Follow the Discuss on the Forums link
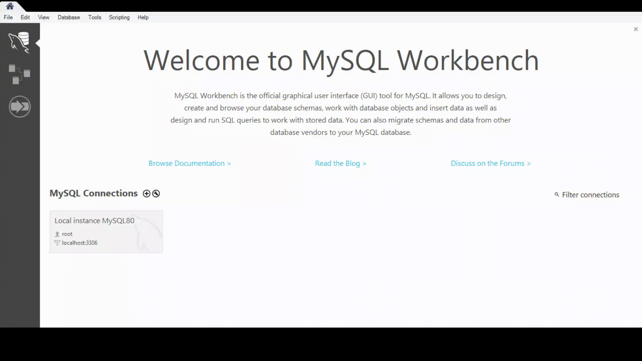Viewport: 642px width, 361px height. pyautogui.click(x=491, y=163)
